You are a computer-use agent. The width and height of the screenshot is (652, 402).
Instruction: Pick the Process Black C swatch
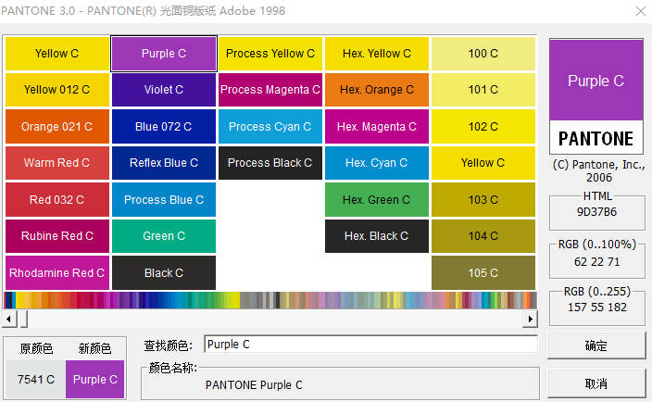pos(270,163)
